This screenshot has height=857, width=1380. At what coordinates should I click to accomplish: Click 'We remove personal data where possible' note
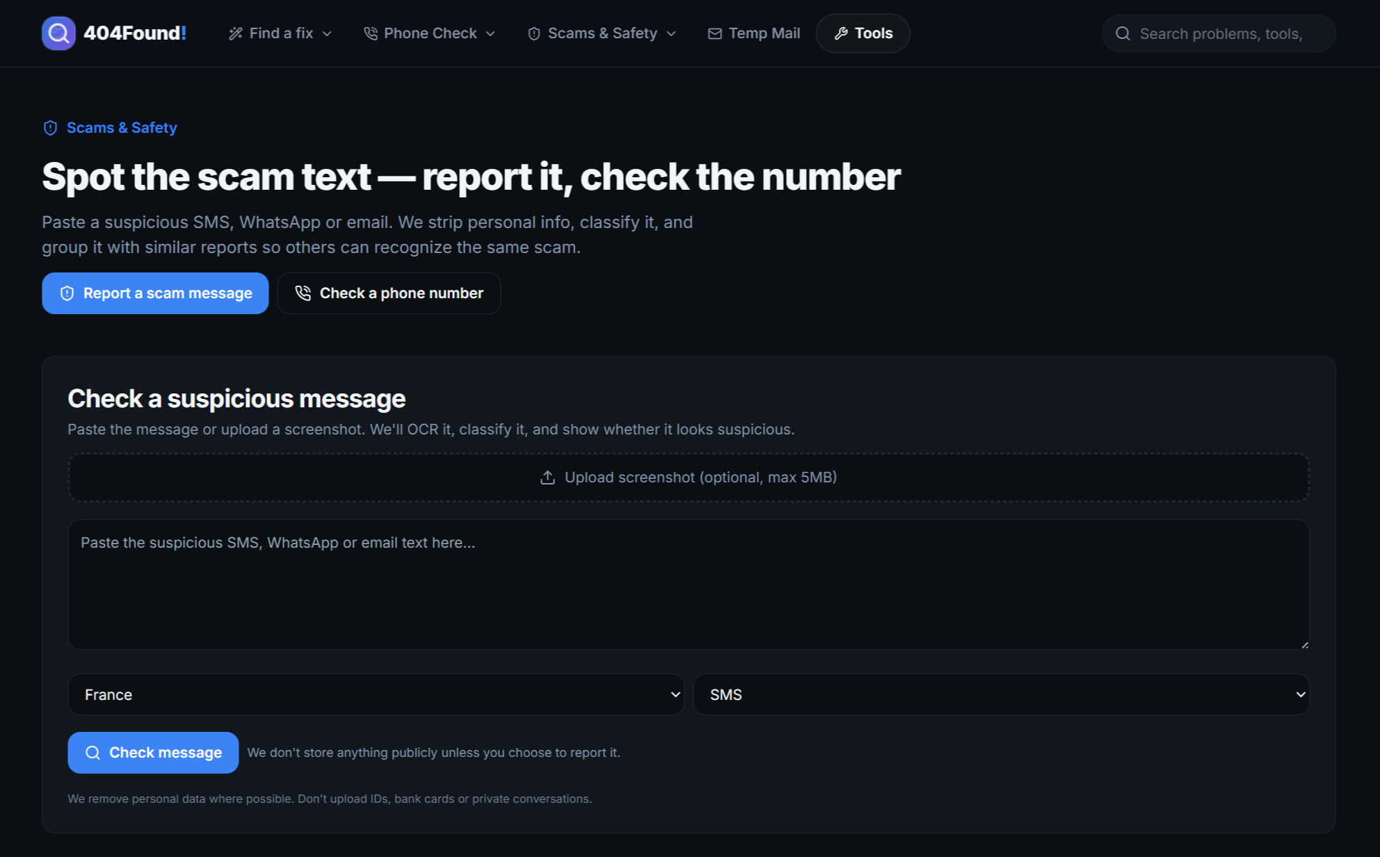[x=330, y=799]
